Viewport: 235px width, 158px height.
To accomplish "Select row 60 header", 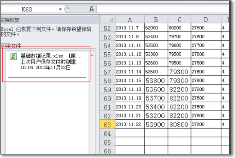I will click(x=107, y=98).
